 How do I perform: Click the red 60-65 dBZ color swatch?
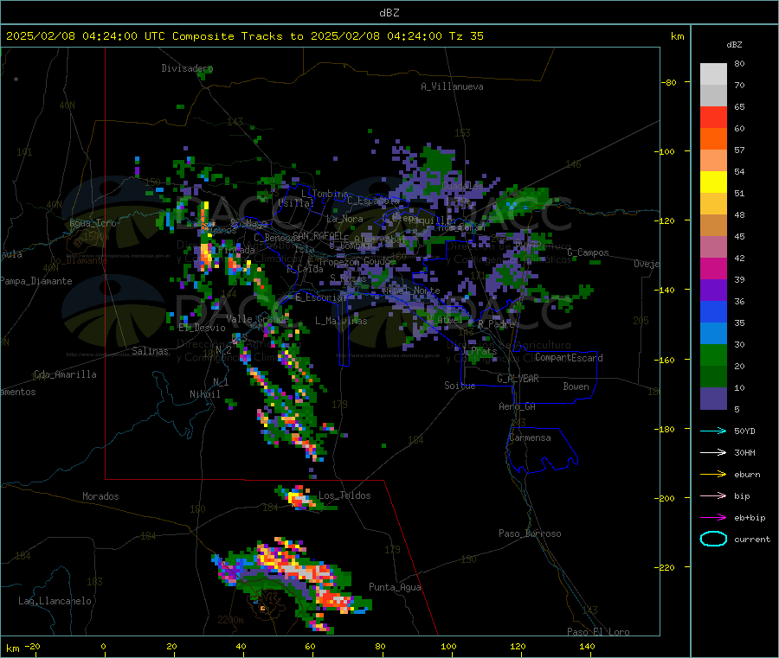(x=713, y=118)
